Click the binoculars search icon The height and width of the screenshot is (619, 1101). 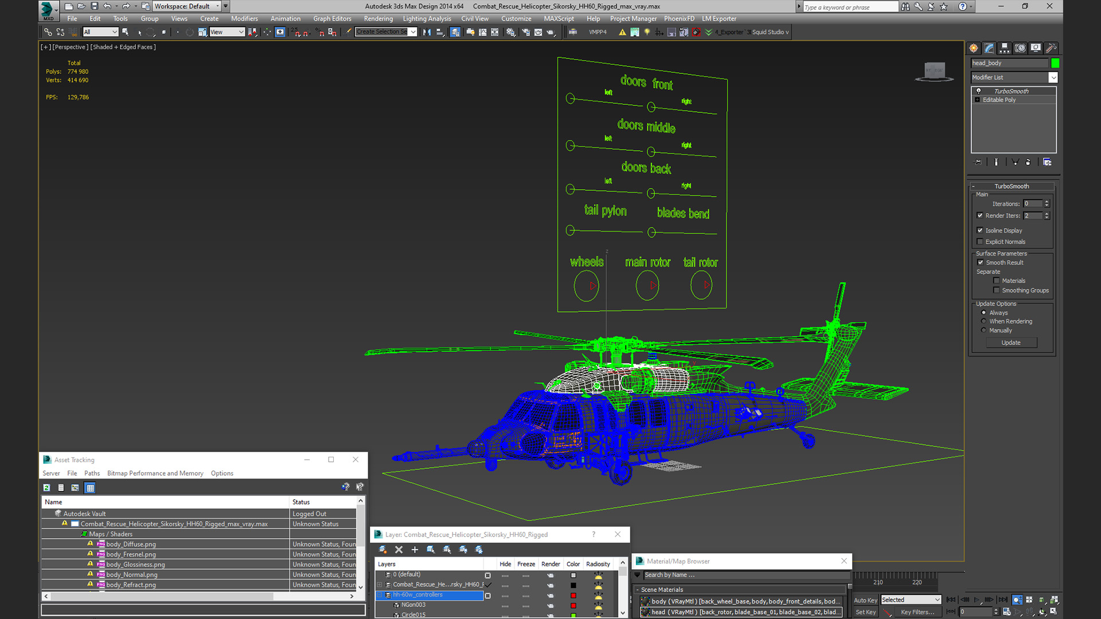point(905,7)
